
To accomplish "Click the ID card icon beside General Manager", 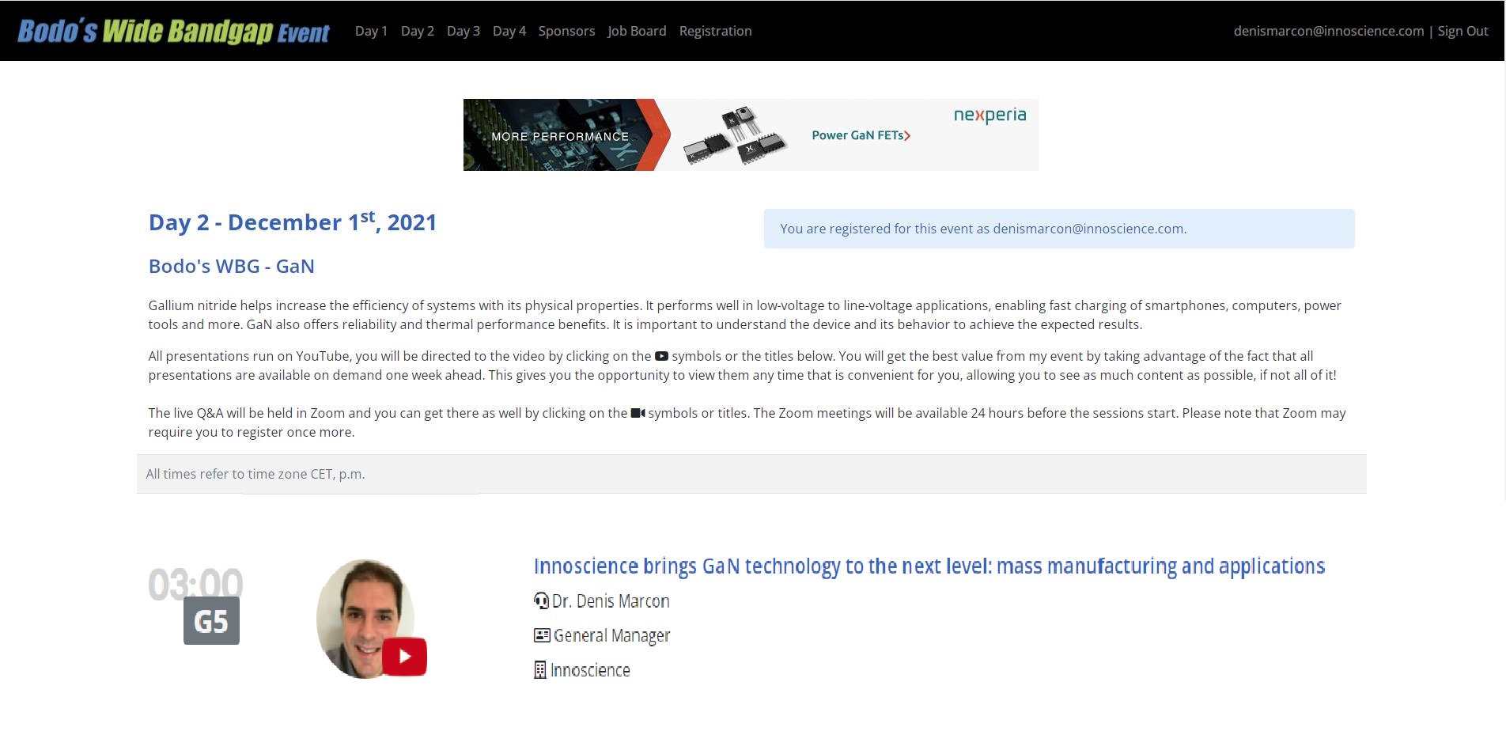I will (x=542, y=635).
